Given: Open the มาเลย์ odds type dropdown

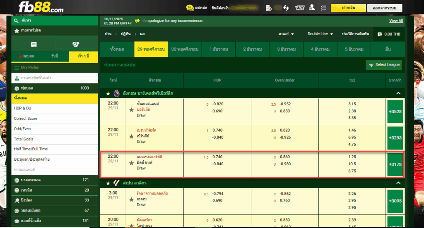Looking at the screenshot, I should [x=286, y=34].
